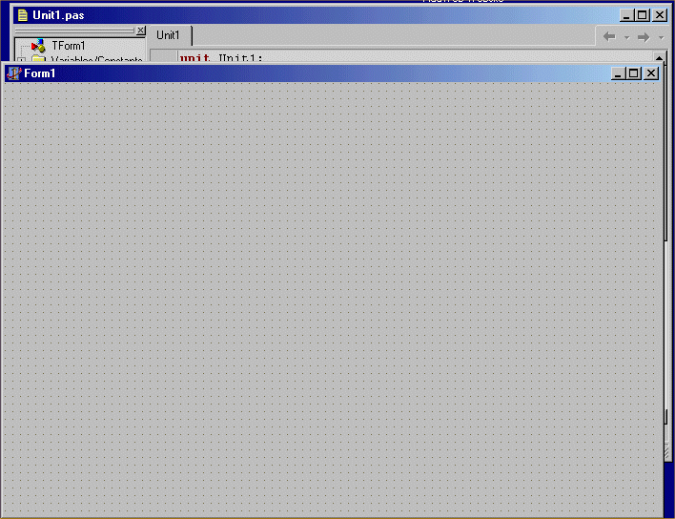Minimize the Form1 designer window

[x=620, y=73]
